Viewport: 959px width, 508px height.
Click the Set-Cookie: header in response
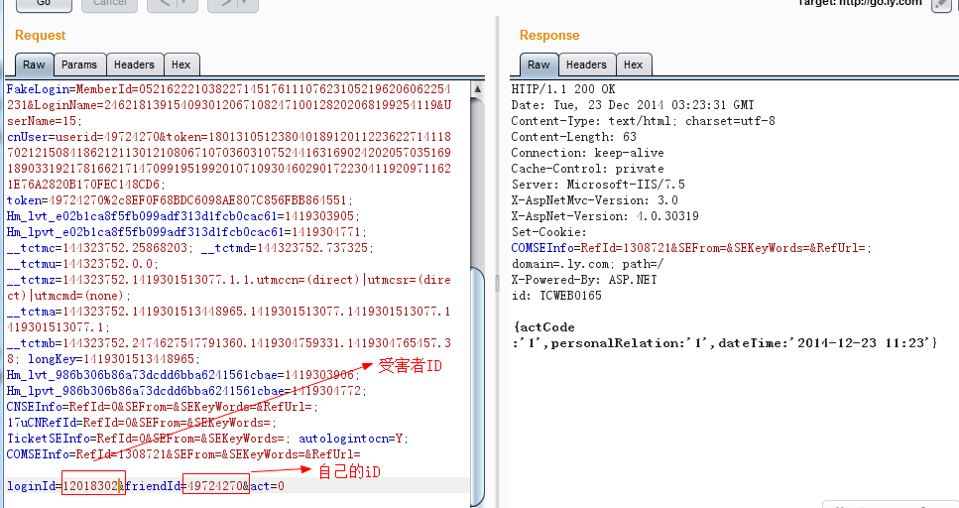point(549,232)
